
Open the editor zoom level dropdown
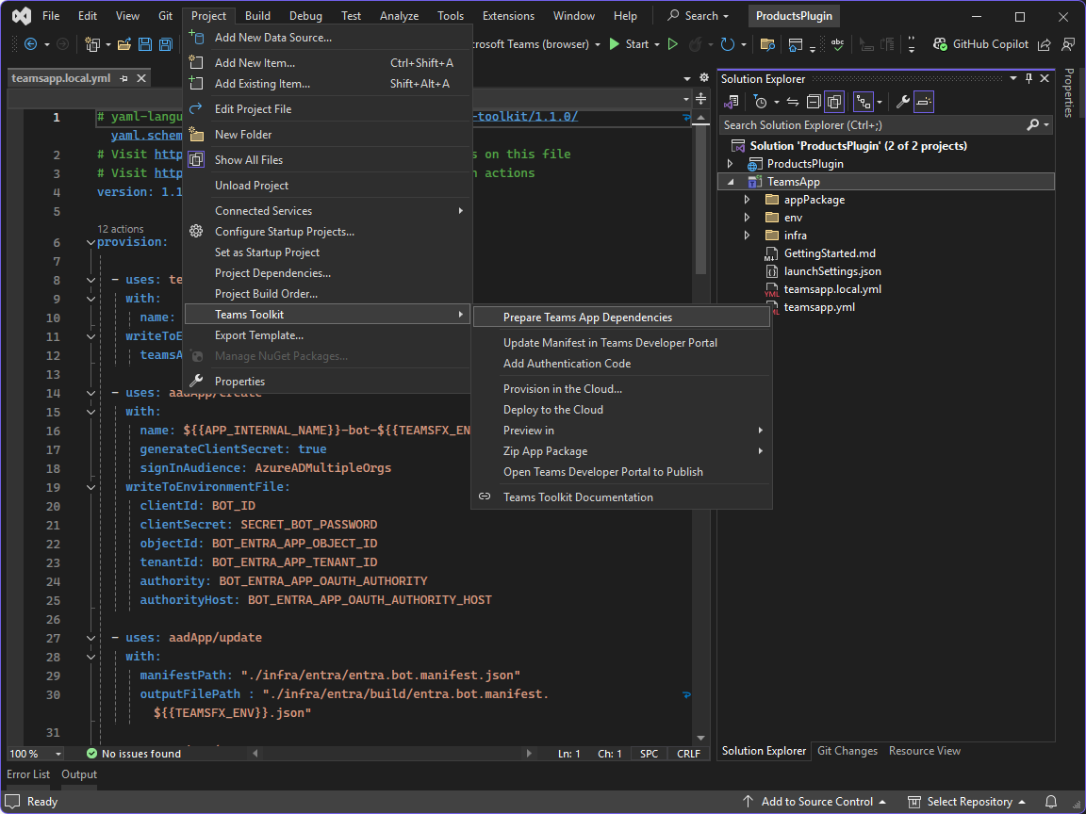click(x=58, y=754)
